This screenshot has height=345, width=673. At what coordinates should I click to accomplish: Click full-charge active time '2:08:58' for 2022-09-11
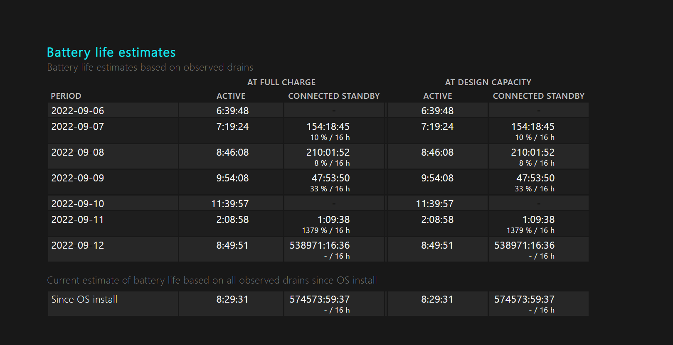point(232,220)
